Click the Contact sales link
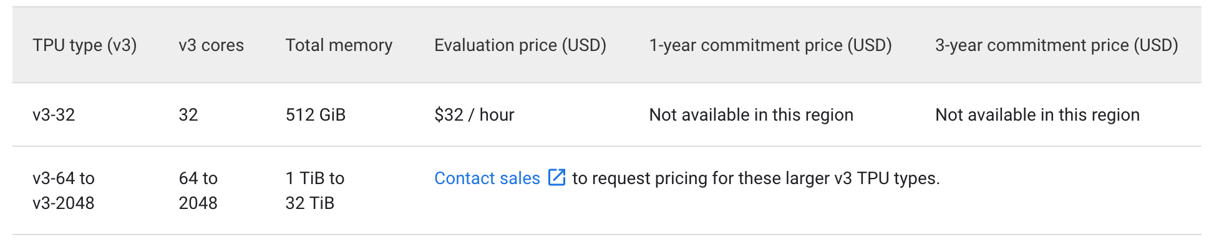The width and height of the screenshot is (1214, 250). [x=487, y=178]
